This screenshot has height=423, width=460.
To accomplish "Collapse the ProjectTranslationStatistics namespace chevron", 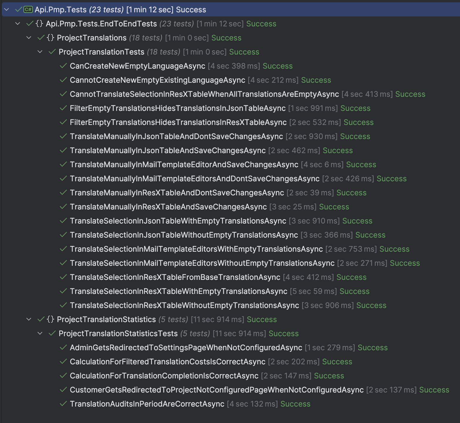I will [x=29, y=319].
